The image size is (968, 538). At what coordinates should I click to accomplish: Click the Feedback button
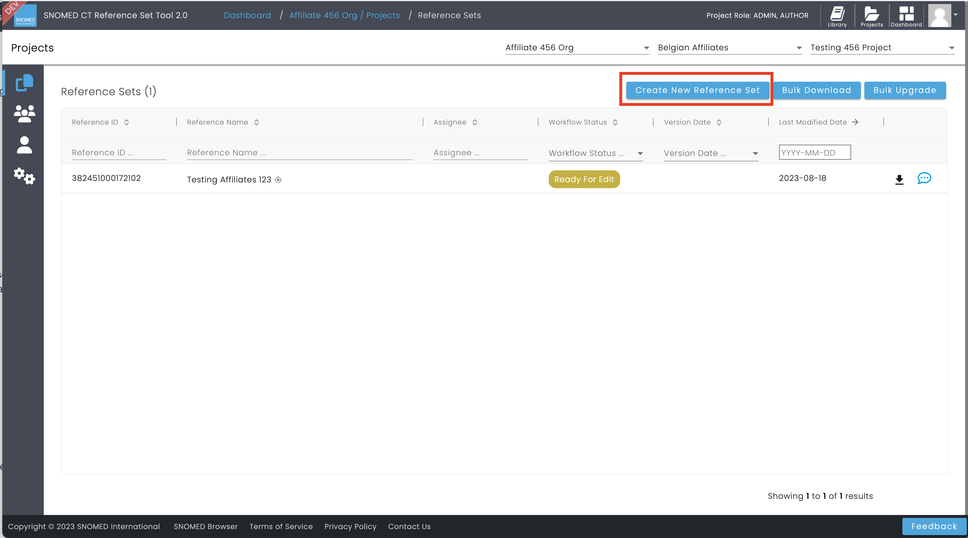pos(934,526)
